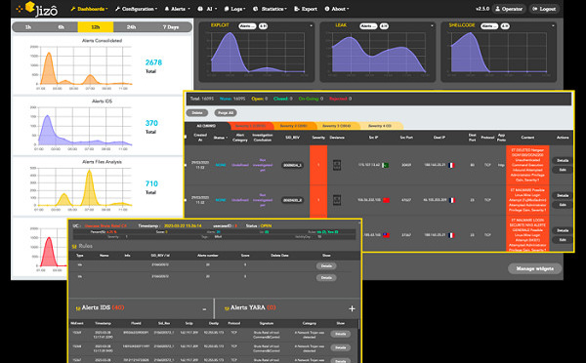Screen dimensions: 586x363
Task: Click the Rules section icon
Action: [x=74, y=247]
